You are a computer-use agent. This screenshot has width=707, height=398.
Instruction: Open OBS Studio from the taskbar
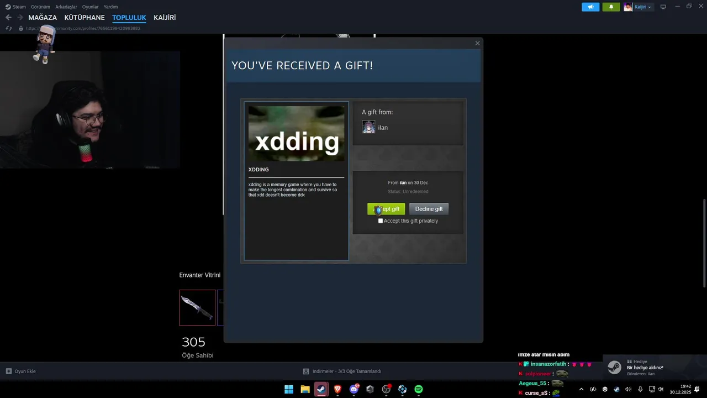[x=386, y=389]
